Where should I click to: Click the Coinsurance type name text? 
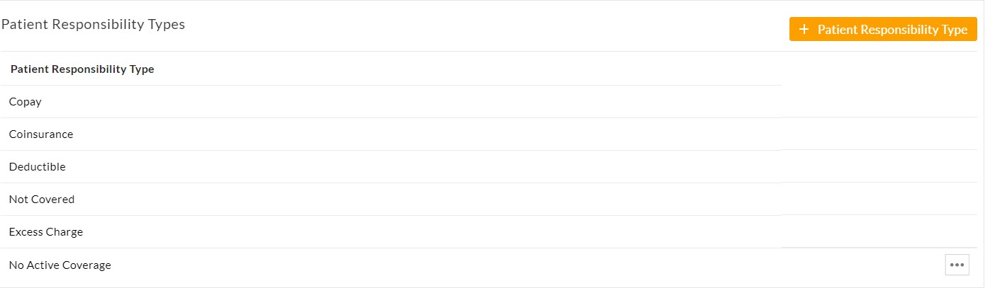pyautogui.click(x=41, y=134)
